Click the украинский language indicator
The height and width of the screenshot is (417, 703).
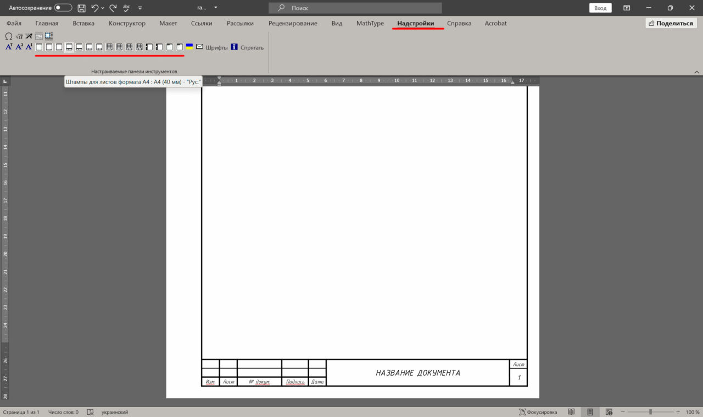click(x=115, y=412)
